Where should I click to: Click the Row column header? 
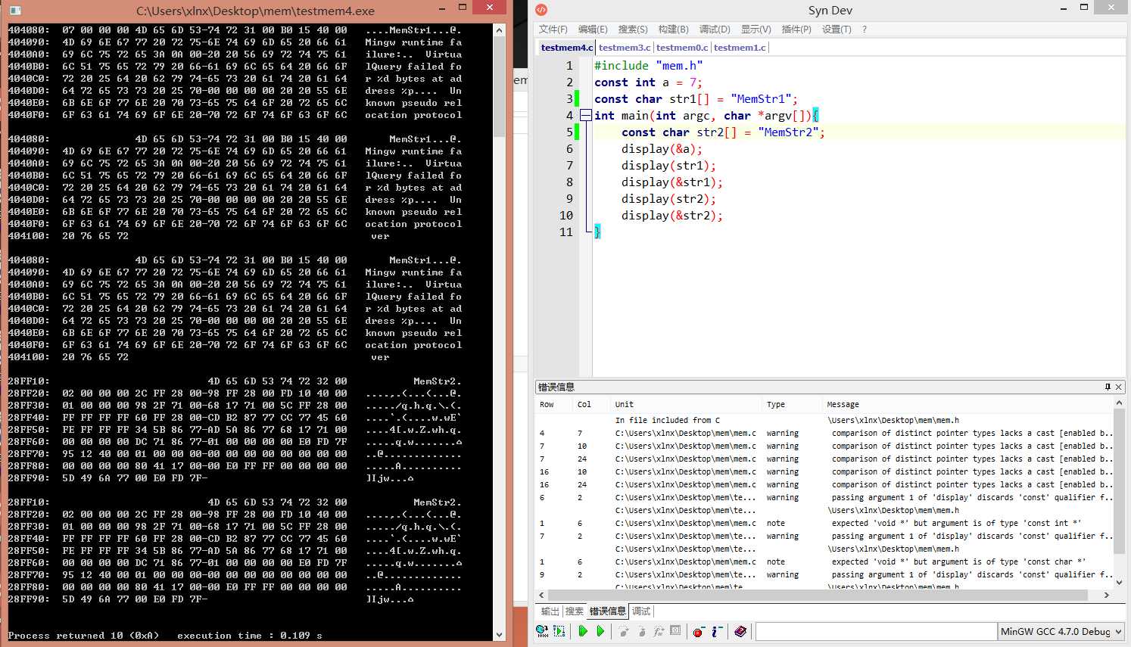coord(553,404)
